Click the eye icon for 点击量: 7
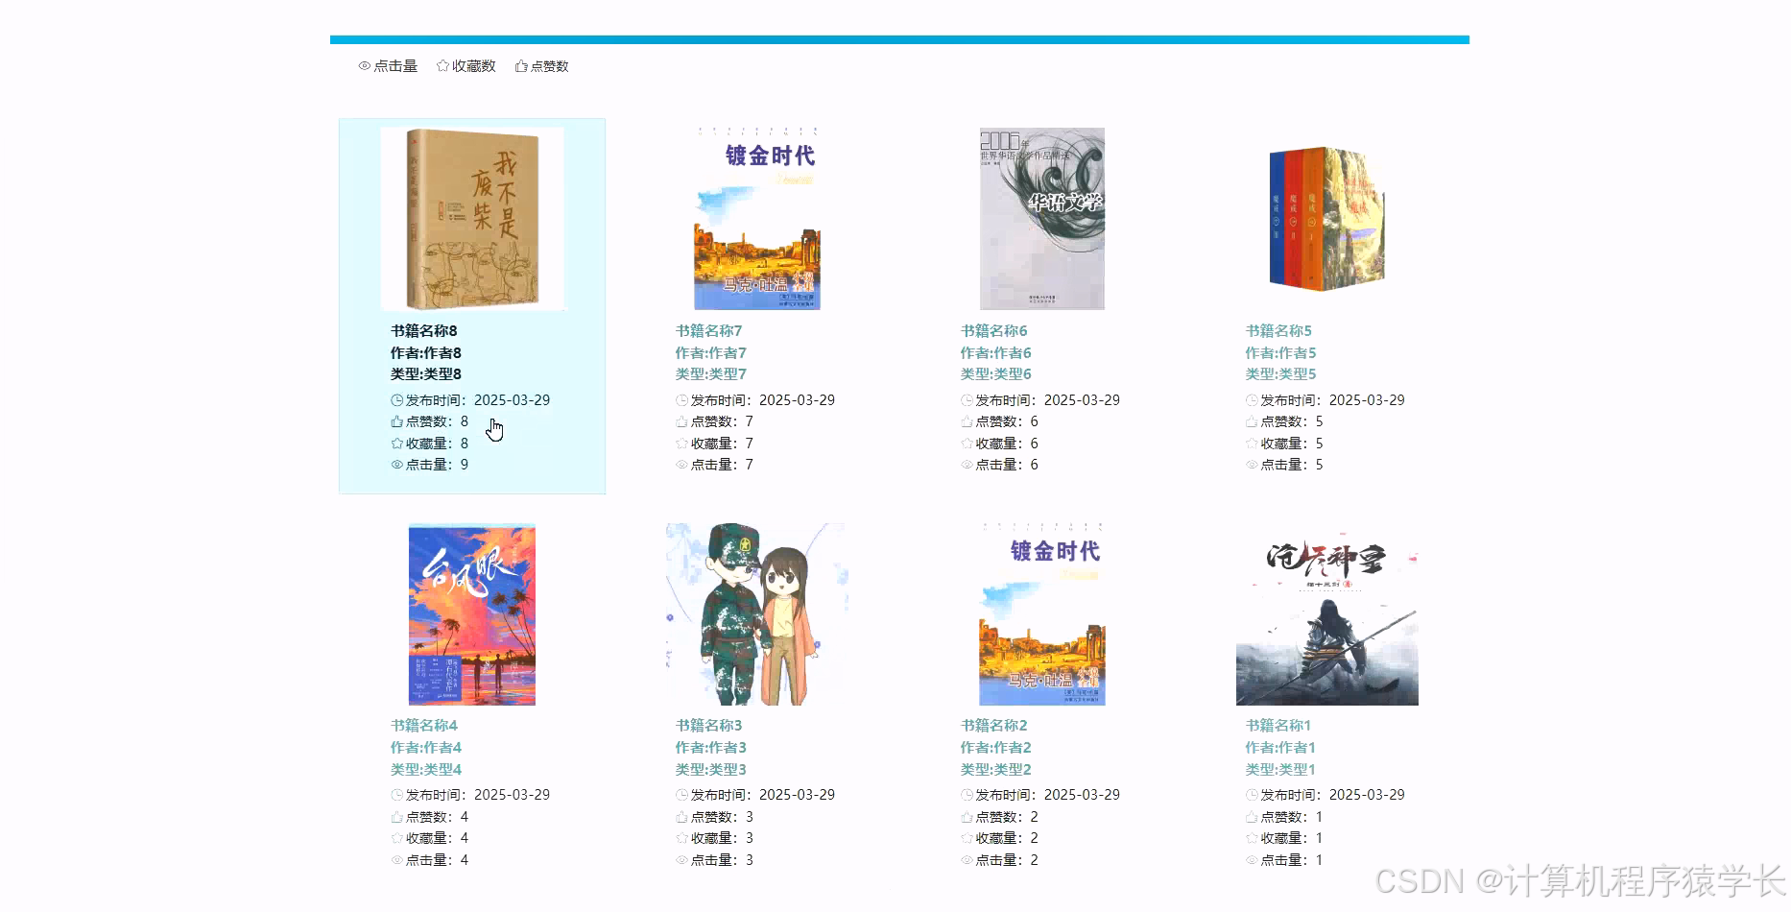Screen dimensions: 1791x912 click(x=681, y=465)
